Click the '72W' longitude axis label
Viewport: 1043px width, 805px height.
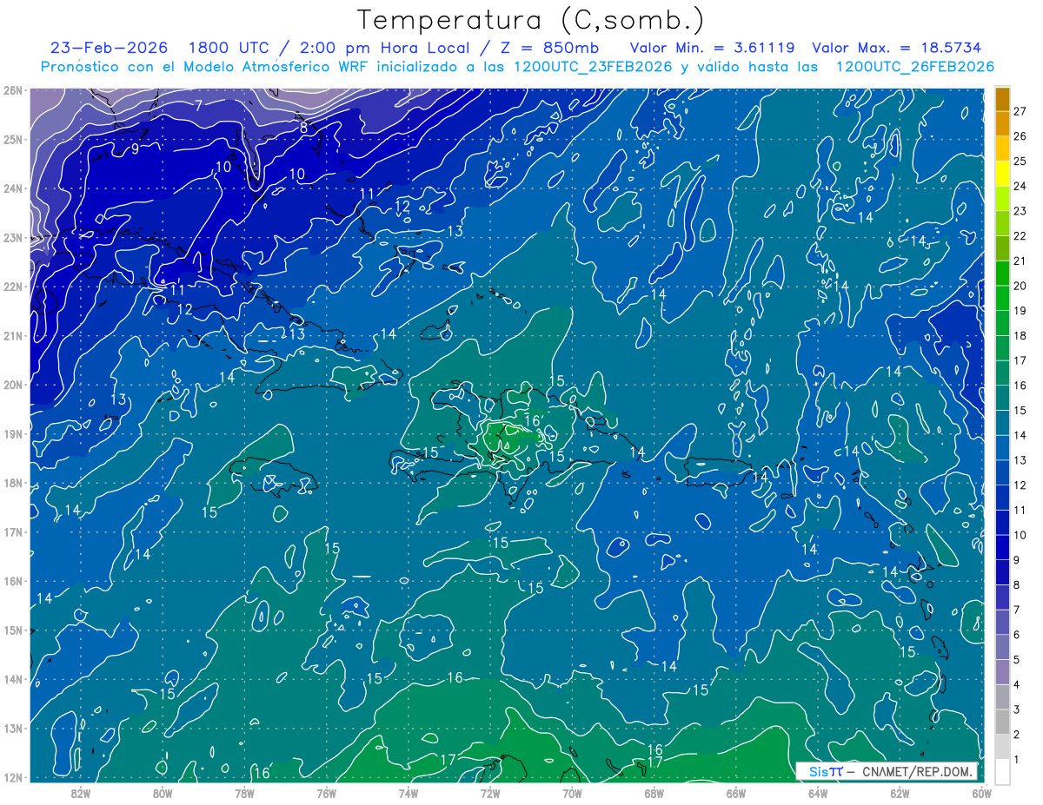[490, 792]
